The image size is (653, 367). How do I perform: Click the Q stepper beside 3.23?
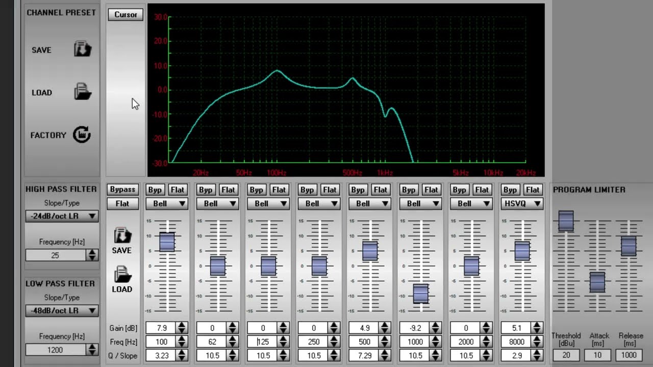point(182,355)
